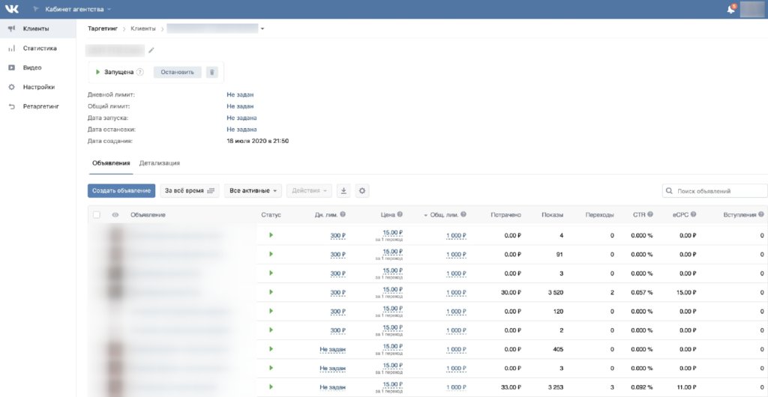
Task: Click the download statistics icon
Action: click(x=344, y=191)
